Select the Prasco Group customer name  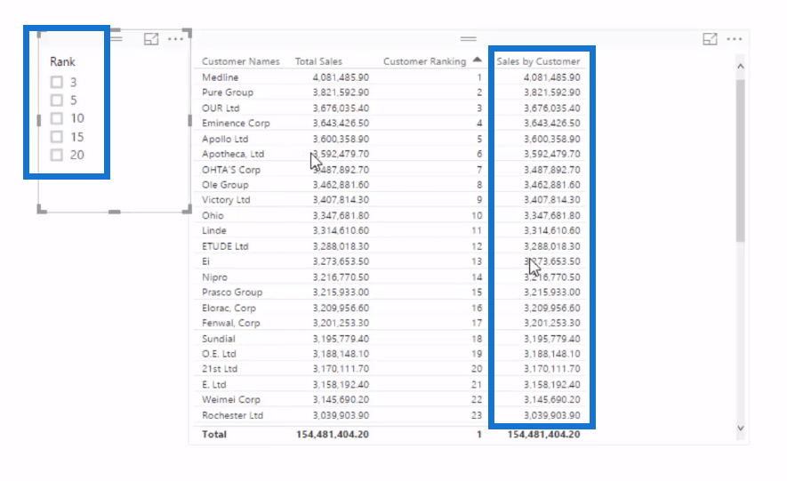[232, 292]
